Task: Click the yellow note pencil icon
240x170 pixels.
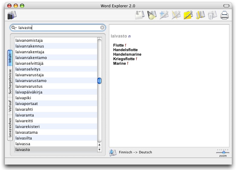Action: click(x=188, y=15)
